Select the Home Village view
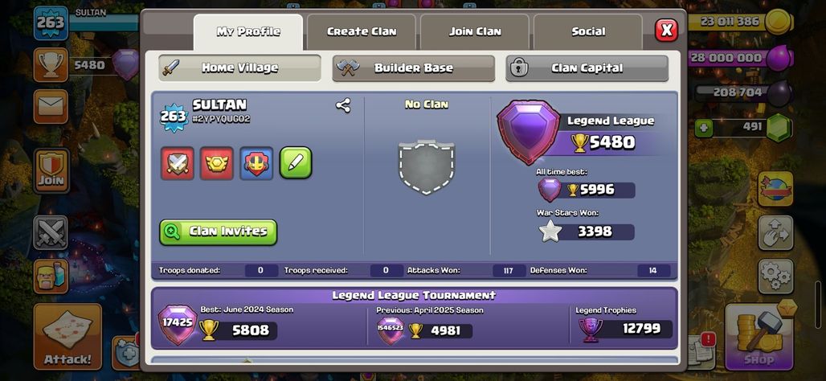The width and height of the screenshot is (826, 381). [x=239, y=68]
